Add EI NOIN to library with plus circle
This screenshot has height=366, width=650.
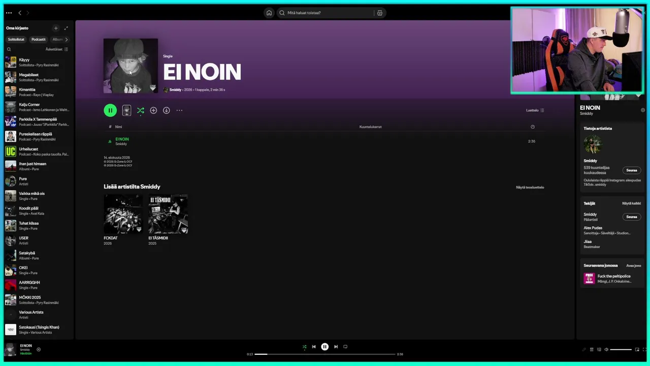153,110
